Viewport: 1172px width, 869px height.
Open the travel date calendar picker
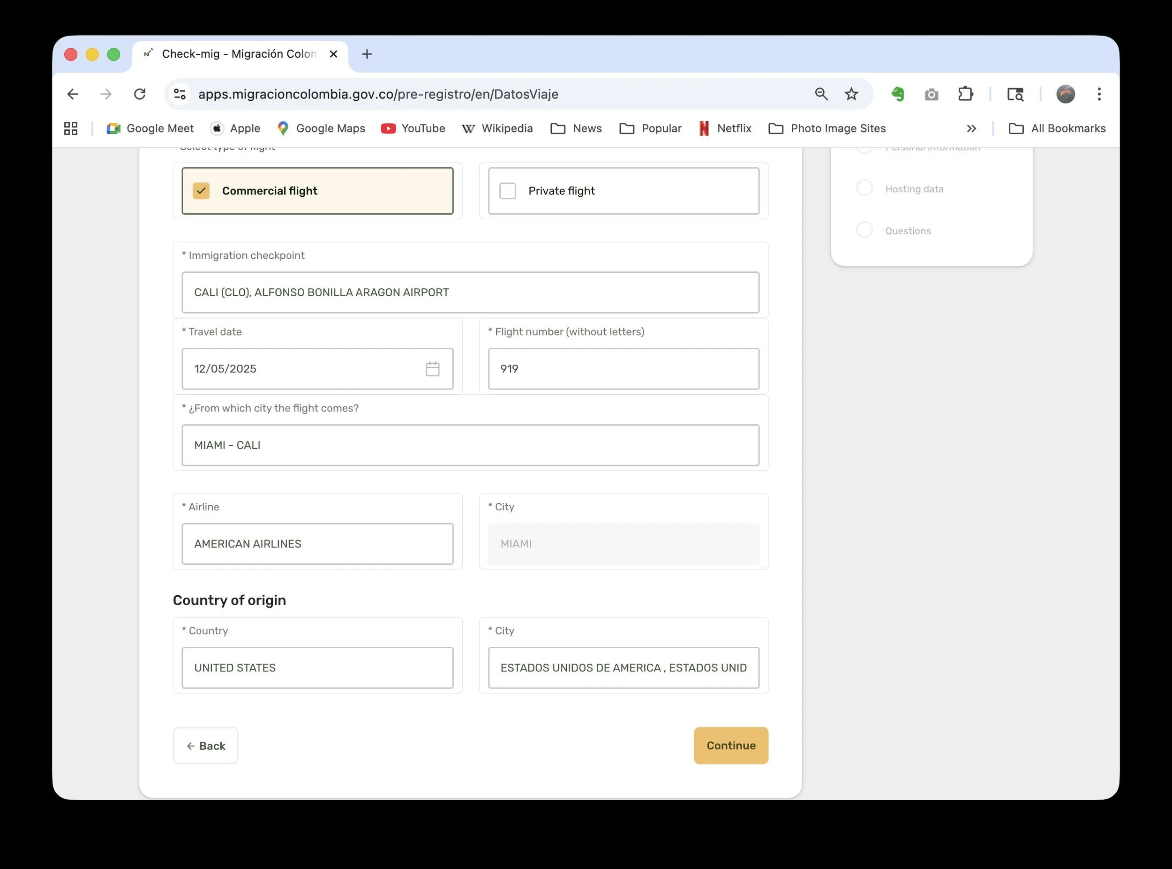(432, 369)
